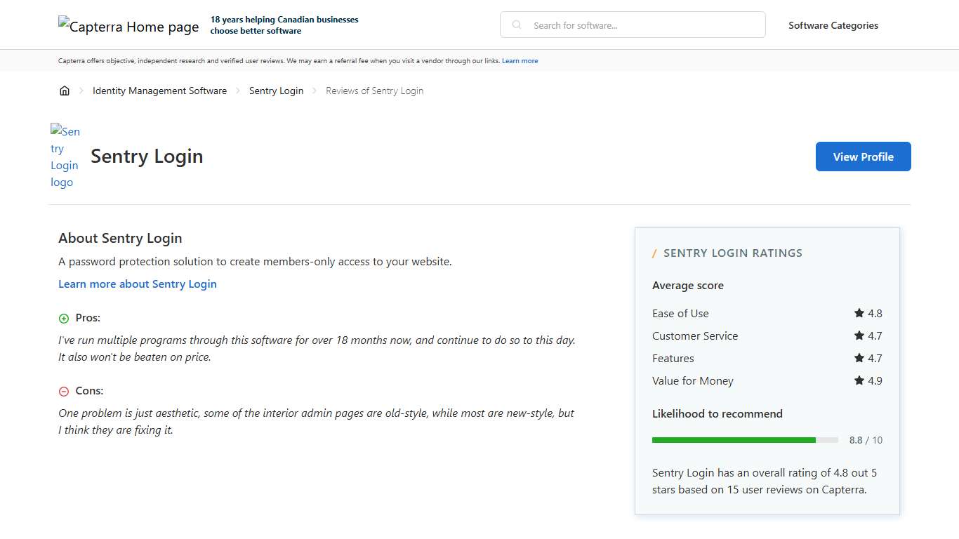Screen dimensions: 959x539
Task: Open the Software Categories menu
Action: [833, 25]
